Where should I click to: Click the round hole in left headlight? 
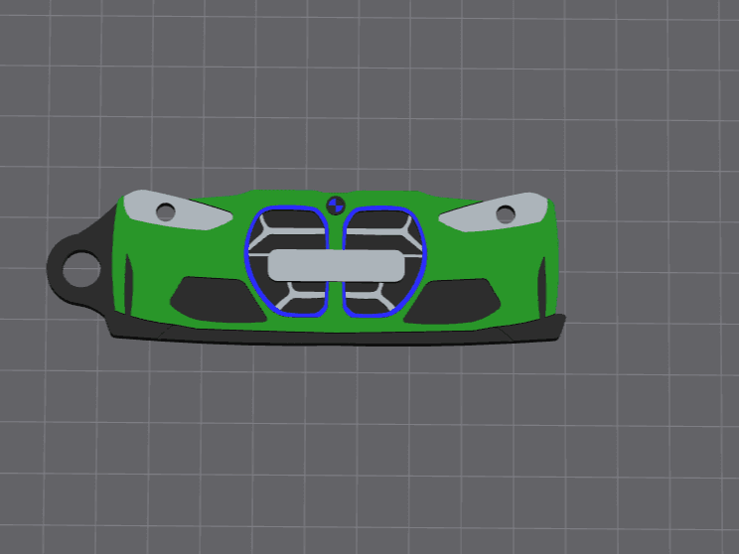pos(166,212)
